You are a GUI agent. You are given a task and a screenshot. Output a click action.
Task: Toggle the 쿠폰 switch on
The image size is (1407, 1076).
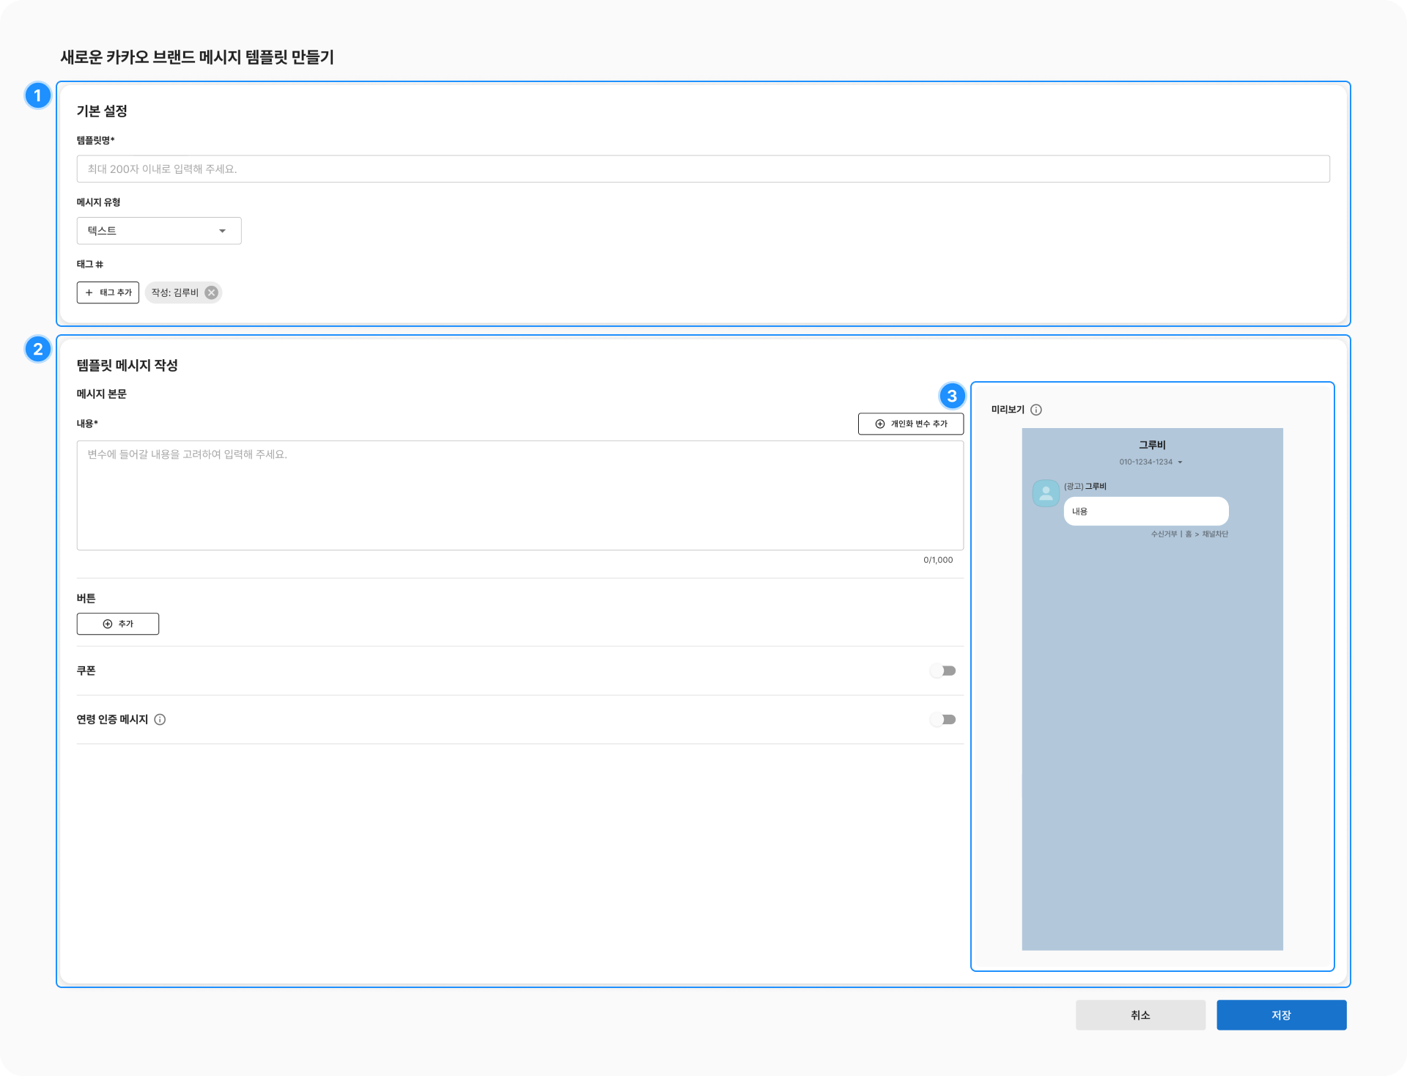942,671
